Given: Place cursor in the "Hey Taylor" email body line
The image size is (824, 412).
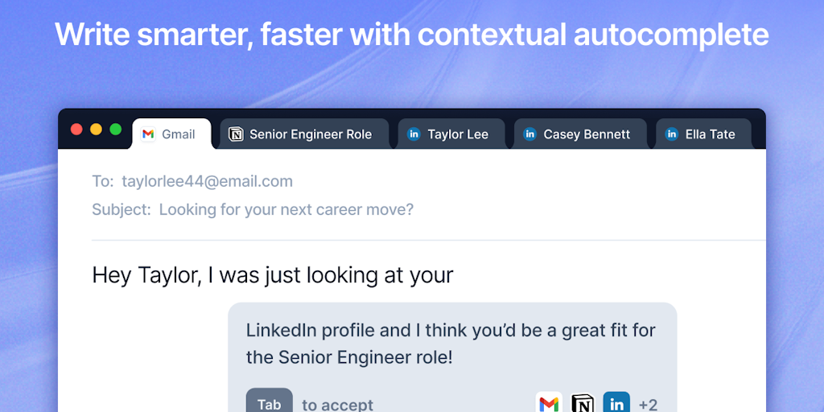Looking at the screenshot, I should (273, 275).
